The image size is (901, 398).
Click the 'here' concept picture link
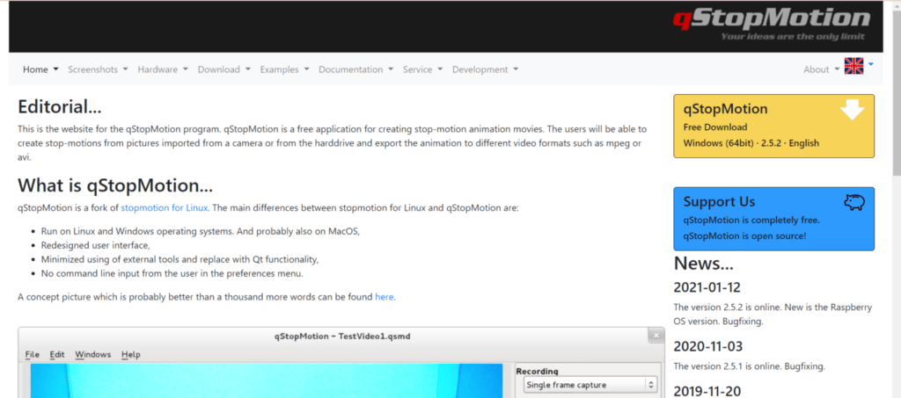(x=384, y=297)
